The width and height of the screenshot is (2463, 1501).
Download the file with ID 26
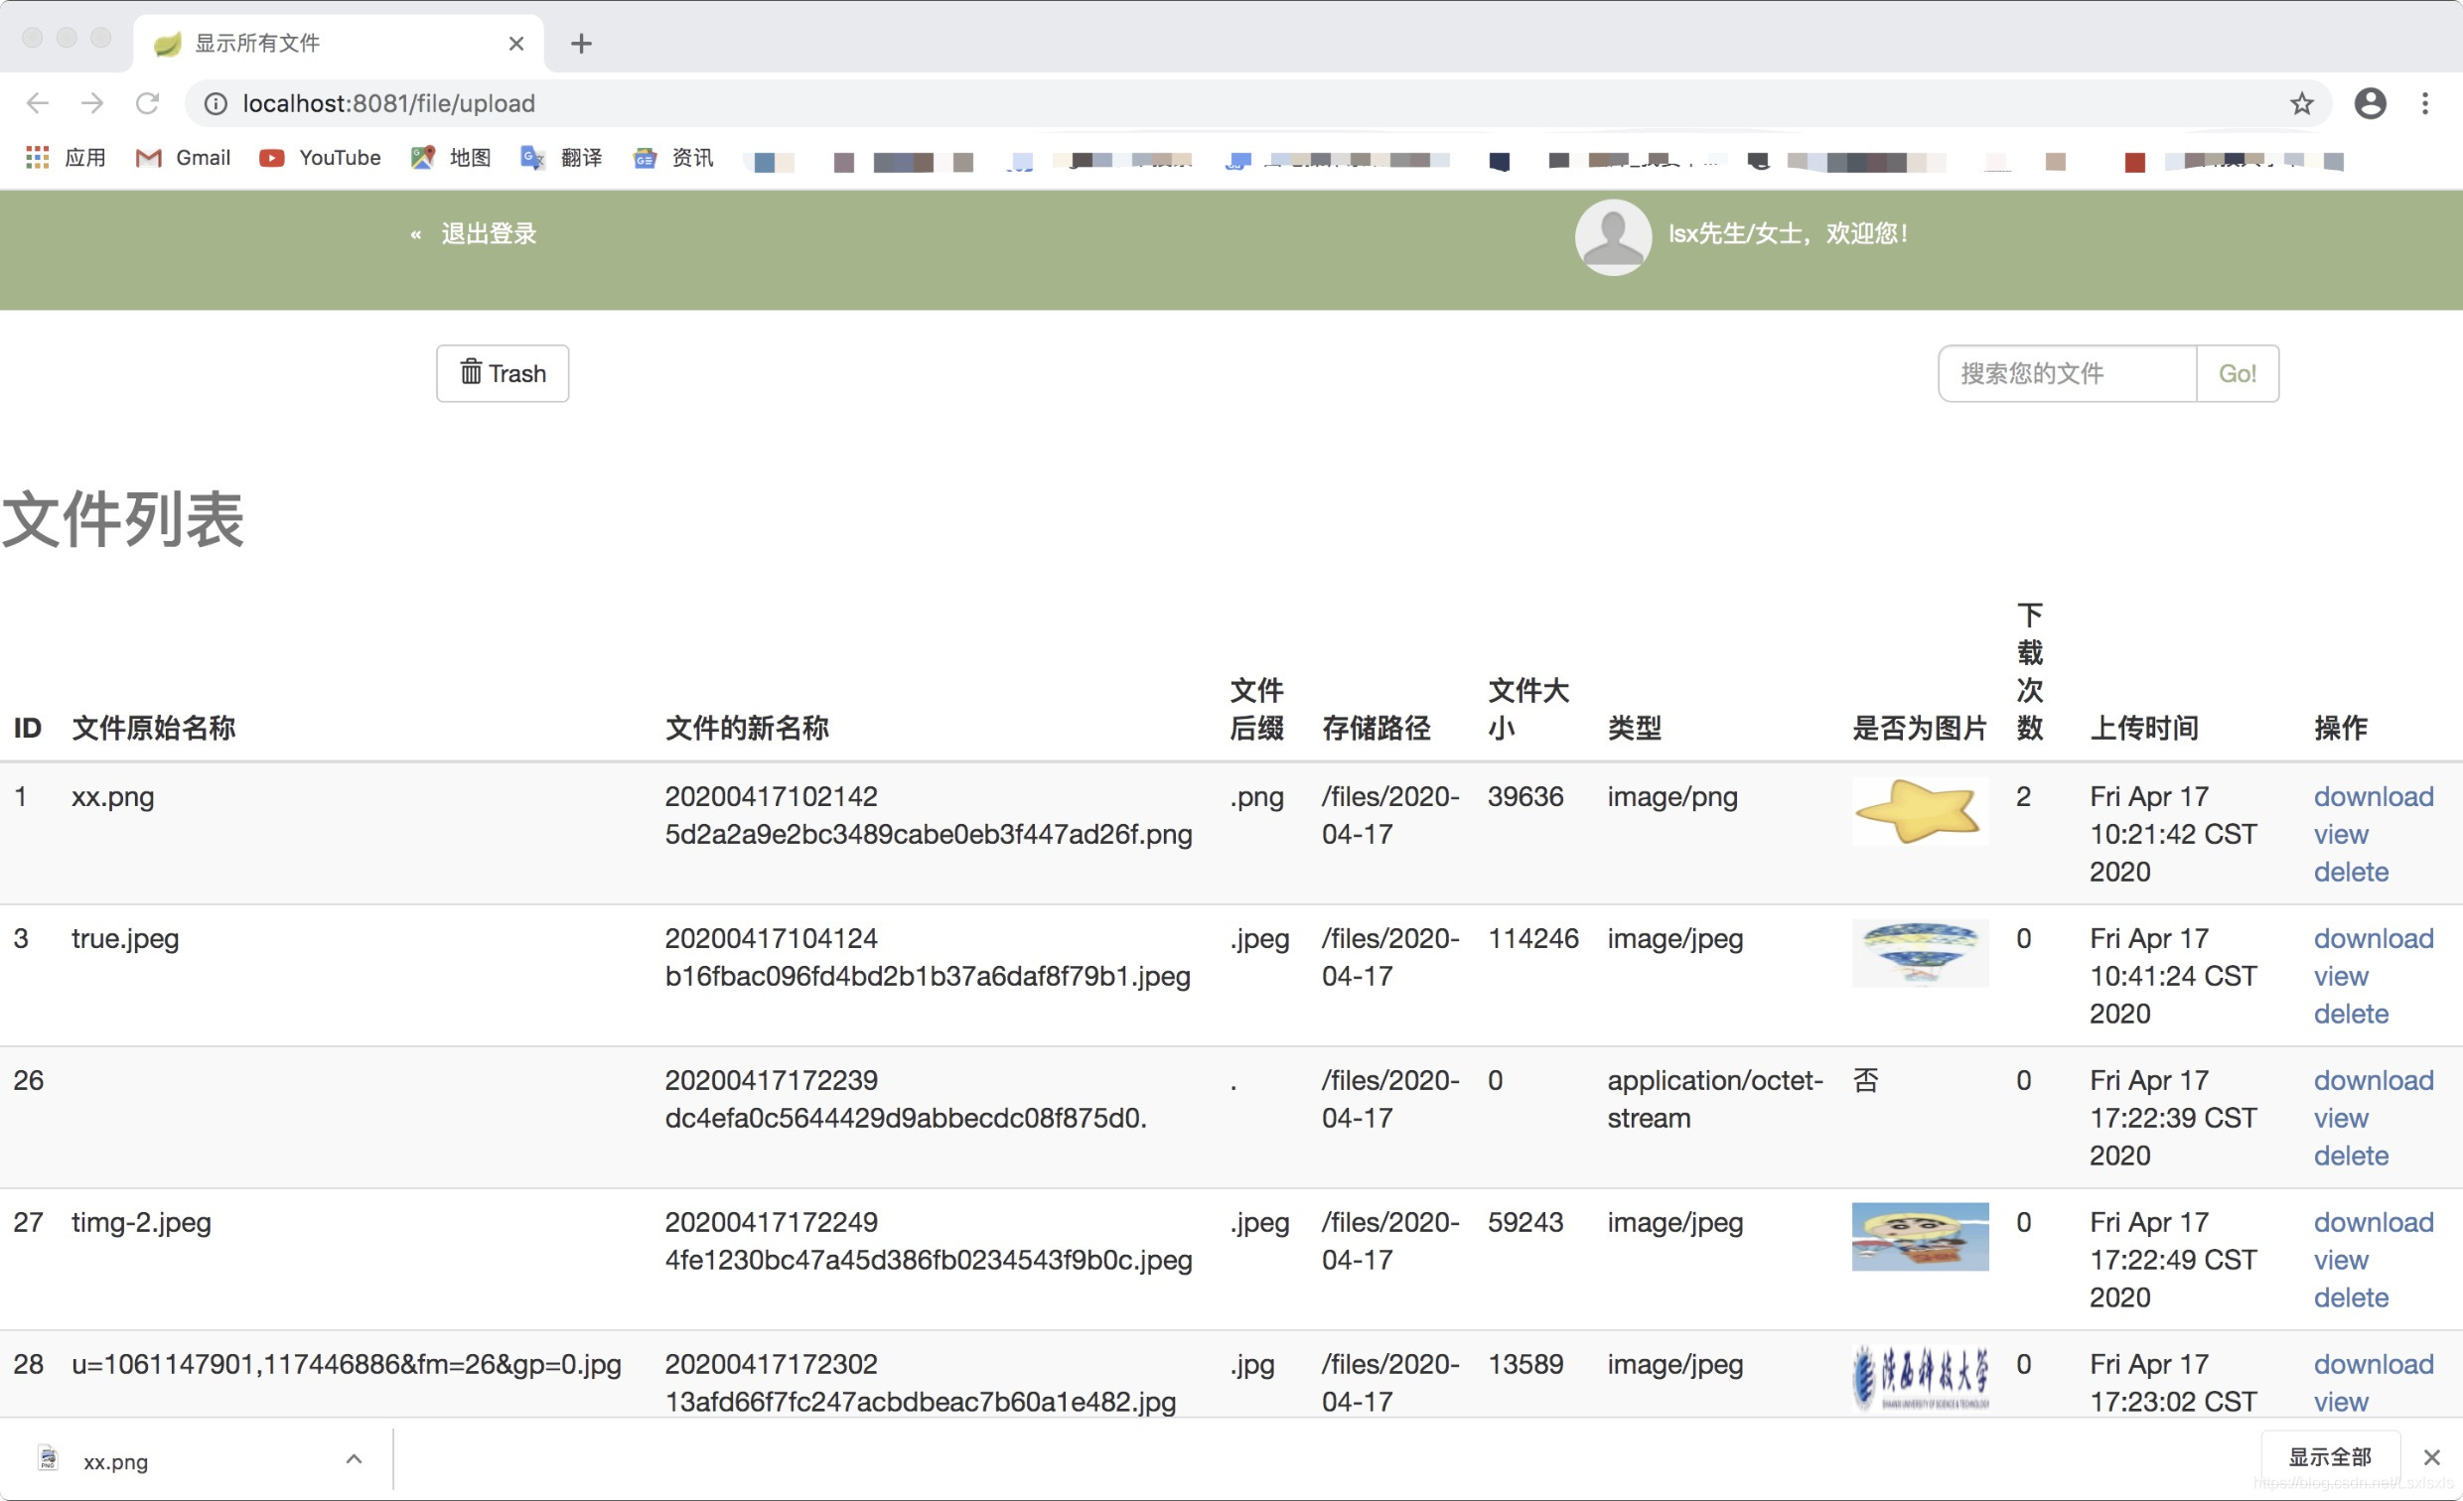[x=2373, y=1080]
